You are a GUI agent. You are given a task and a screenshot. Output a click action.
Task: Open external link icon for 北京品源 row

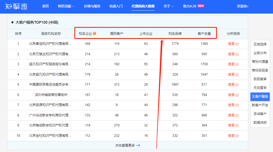pos(237,105)
